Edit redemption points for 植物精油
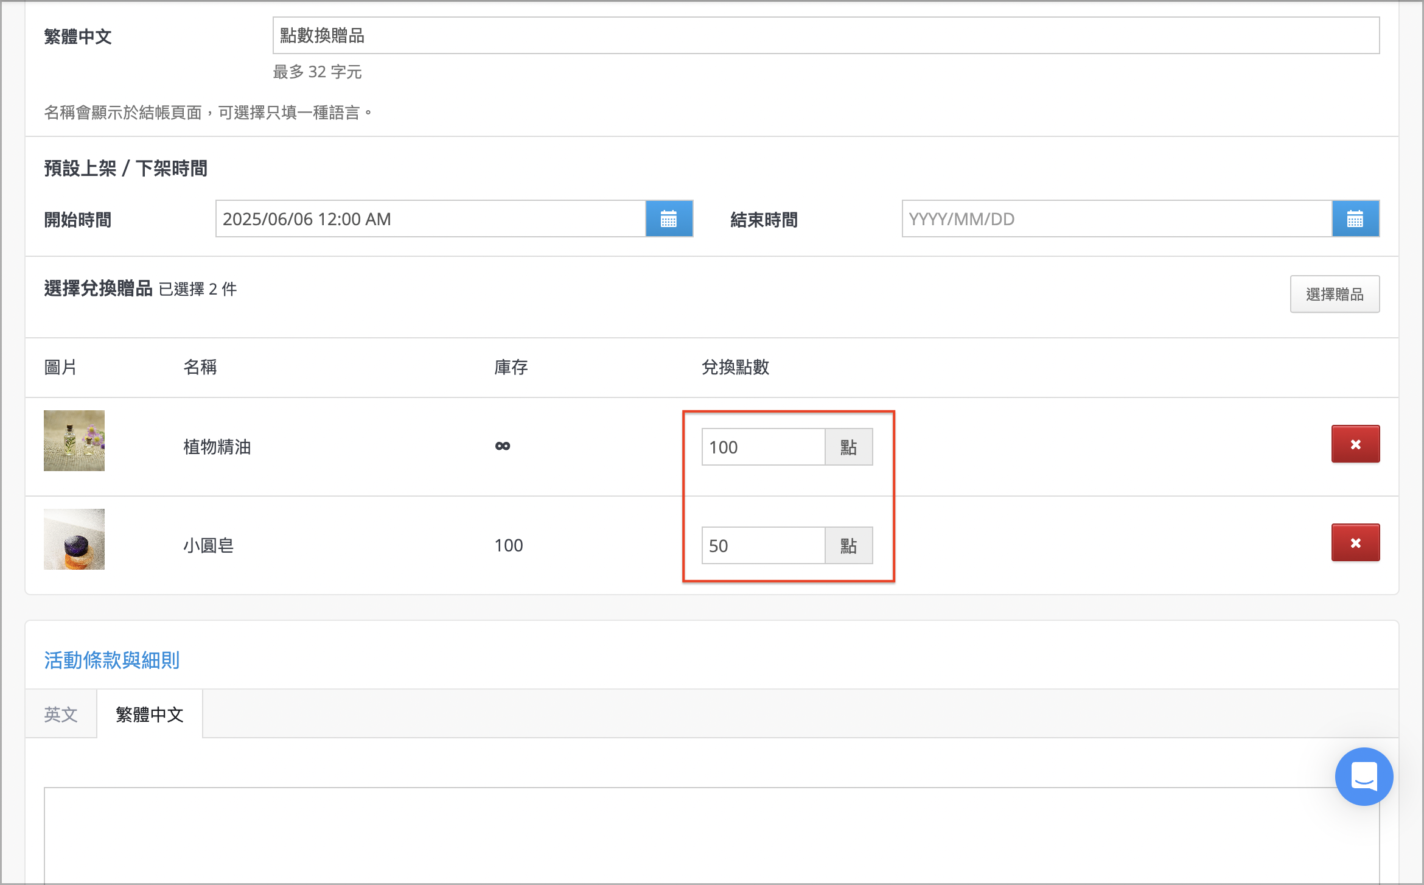 763,447
